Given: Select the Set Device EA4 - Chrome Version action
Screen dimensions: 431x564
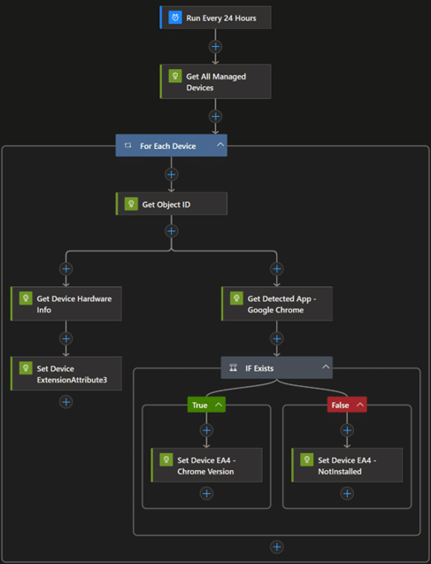Looking at the screenshot, I should (207, 465).
